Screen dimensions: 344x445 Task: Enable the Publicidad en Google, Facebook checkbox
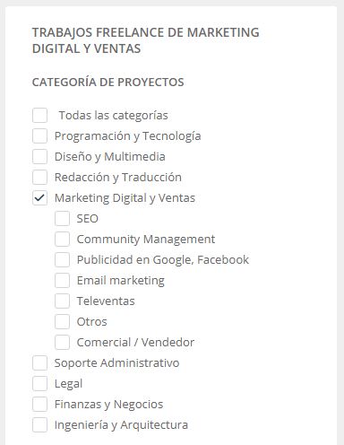(62, 260)
